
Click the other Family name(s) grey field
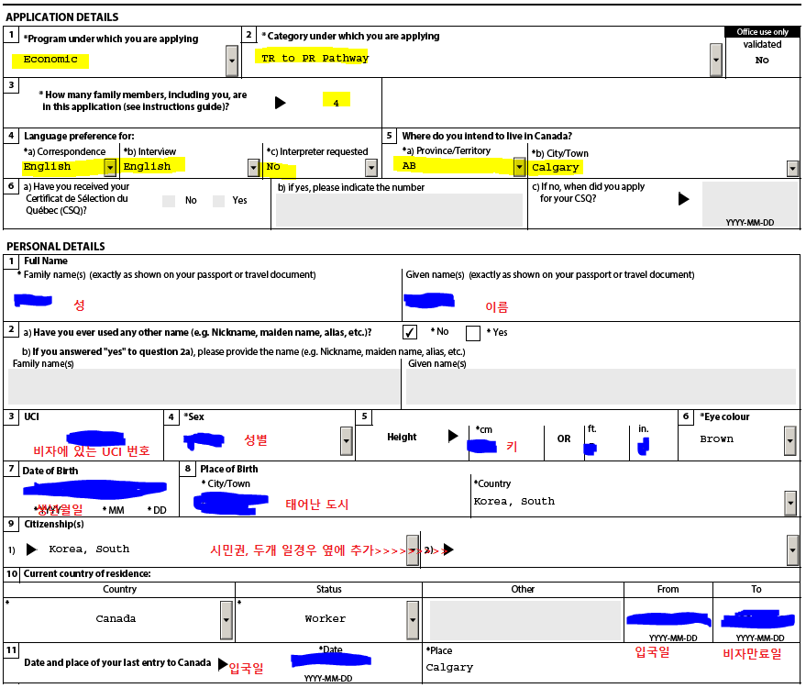[204, 387]
